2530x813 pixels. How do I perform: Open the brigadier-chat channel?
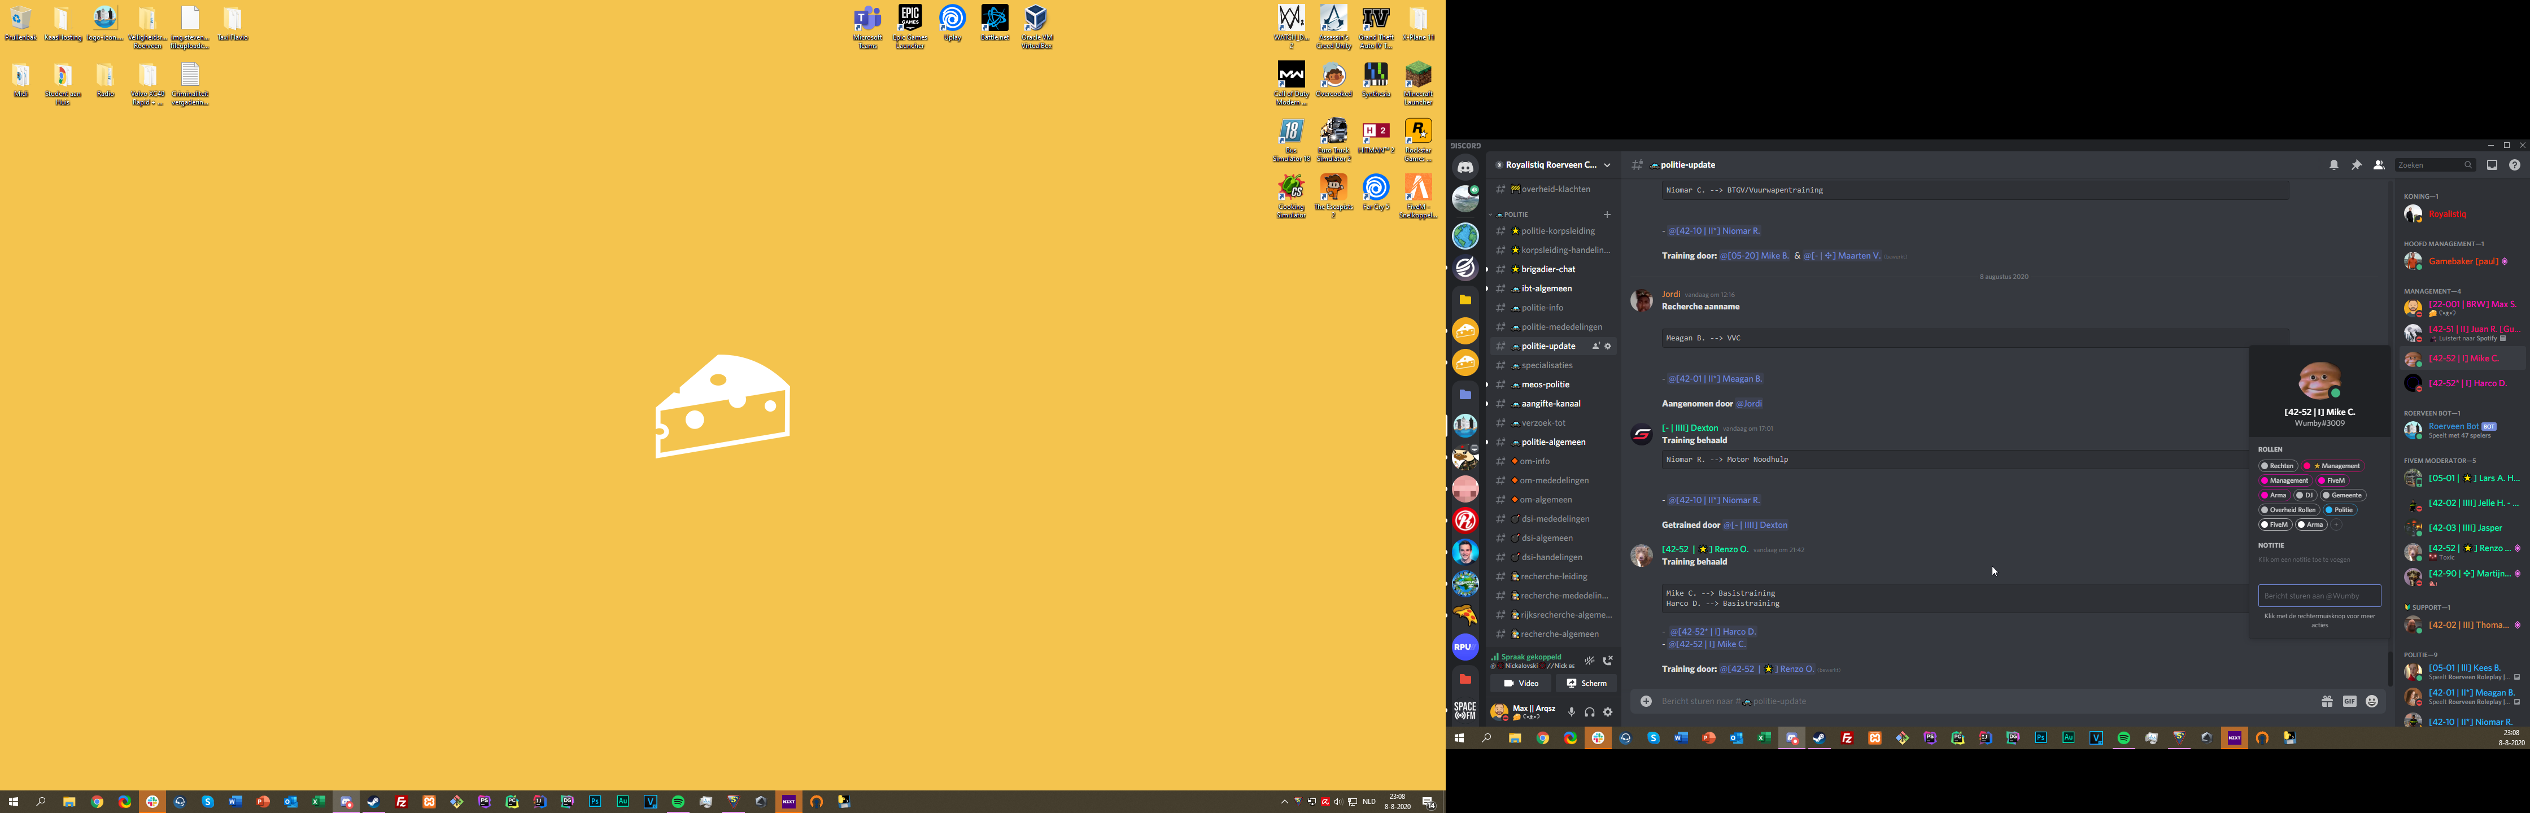(x=1548, y=269)
